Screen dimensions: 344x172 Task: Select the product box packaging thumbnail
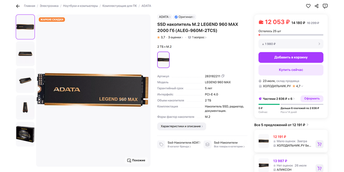click(x=25, y=134)
